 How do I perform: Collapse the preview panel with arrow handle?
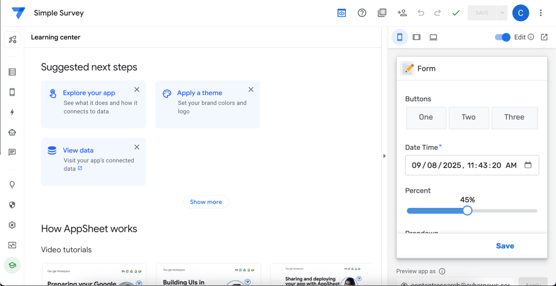click(x=384, y=156)
